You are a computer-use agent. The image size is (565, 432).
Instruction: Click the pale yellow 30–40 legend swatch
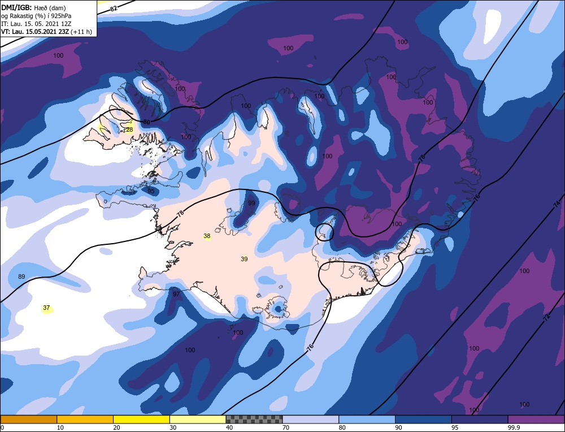(x=198, y=419)
